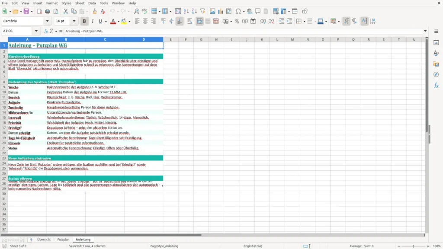Increase indent icon
443x249 pixels.
click(x=281, y=21)
